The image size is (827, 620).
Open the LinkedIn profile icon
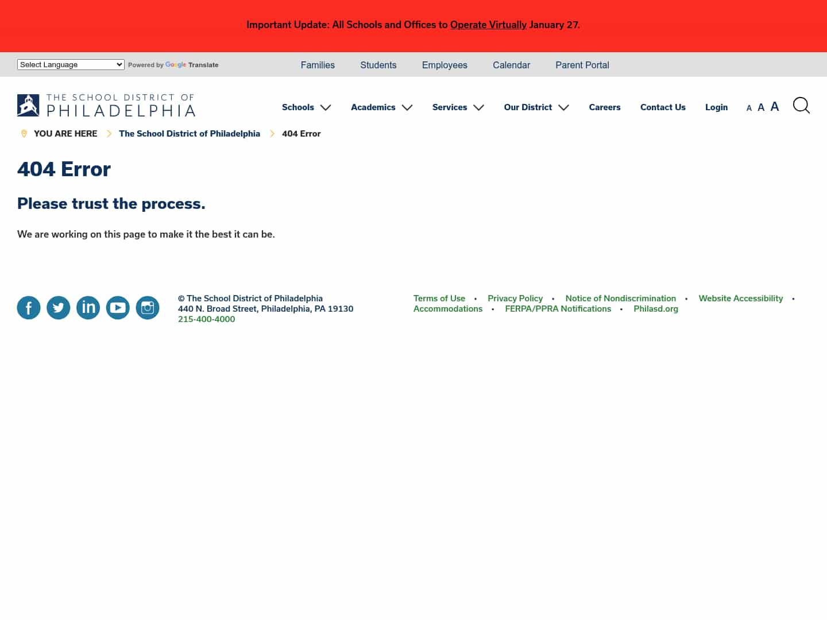[88, 308]
